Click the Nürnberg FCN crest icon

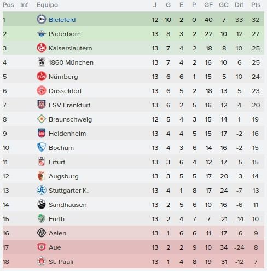42,76
